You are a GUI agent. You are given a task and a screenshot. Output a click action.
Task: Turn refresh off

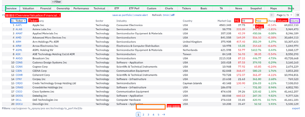[x=173, y=15]
